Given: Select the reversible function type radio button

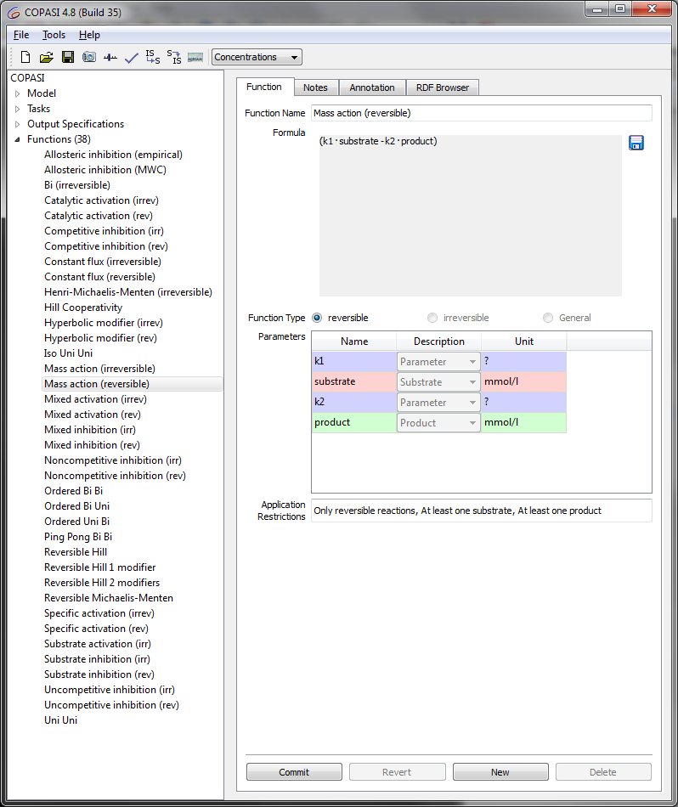Looking at the screenshot, I should (318, 318).
